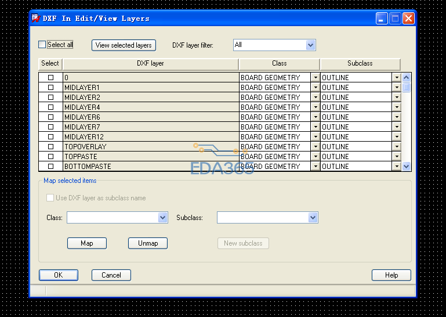Viewport: 446px width, 317px height.
Task: Check the select box for BOTTOMPASTE
Action: coord(50,166)
